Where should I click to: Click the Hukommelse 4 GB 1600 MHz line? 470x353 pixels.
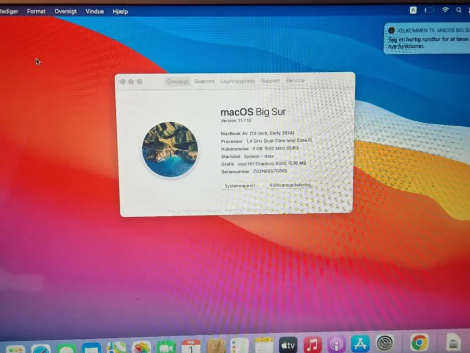[x=260, y=149]
